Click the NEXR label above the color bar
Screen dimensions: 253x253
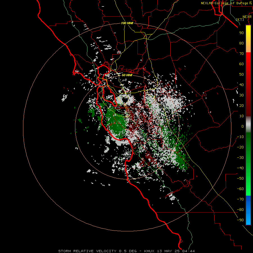tap(247, 17)
